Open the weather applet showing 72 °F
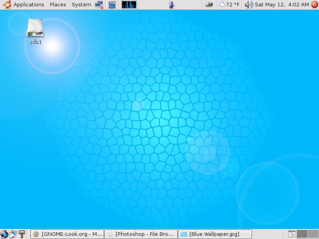 pos(229,4)
